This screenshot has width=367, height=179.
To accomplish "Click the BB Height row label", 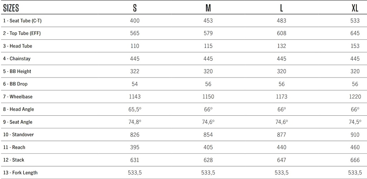I will 17,71.
